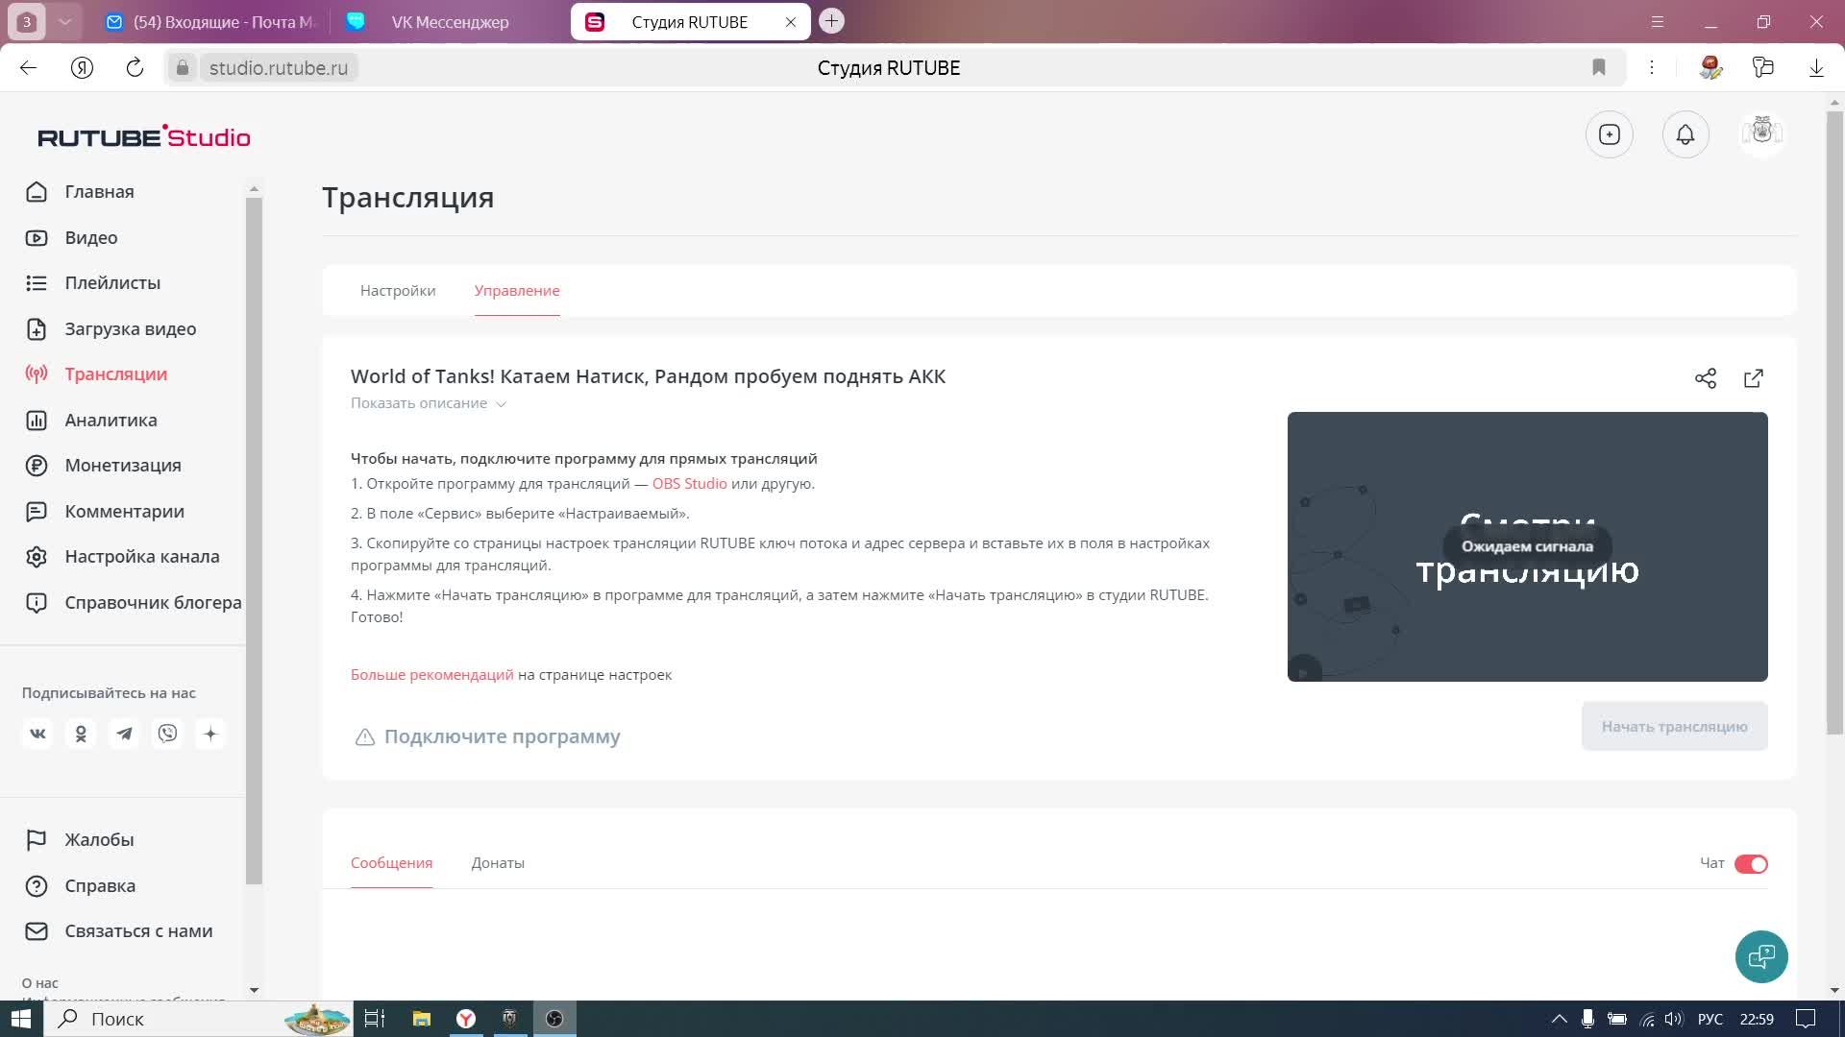Click the stream preview thumbnail
This screenshot has height=1037, width=1845.
point(1527,547)
